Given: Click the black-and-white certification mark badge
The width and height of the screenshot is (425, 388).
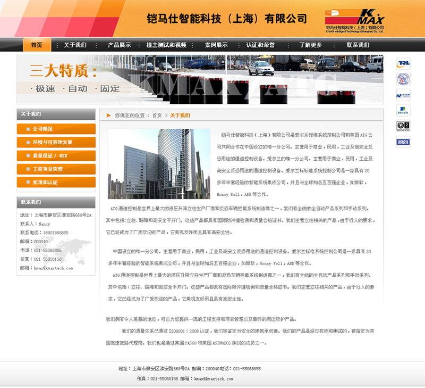Looking at the screenshot, I should tap(403, 126).
